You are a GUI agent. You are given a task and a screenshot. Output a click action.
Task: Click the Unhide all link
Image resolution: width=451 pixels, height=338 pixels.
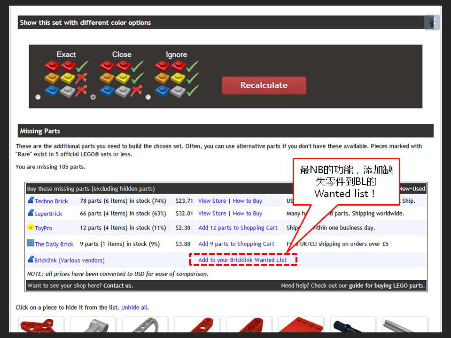(134, 307)
